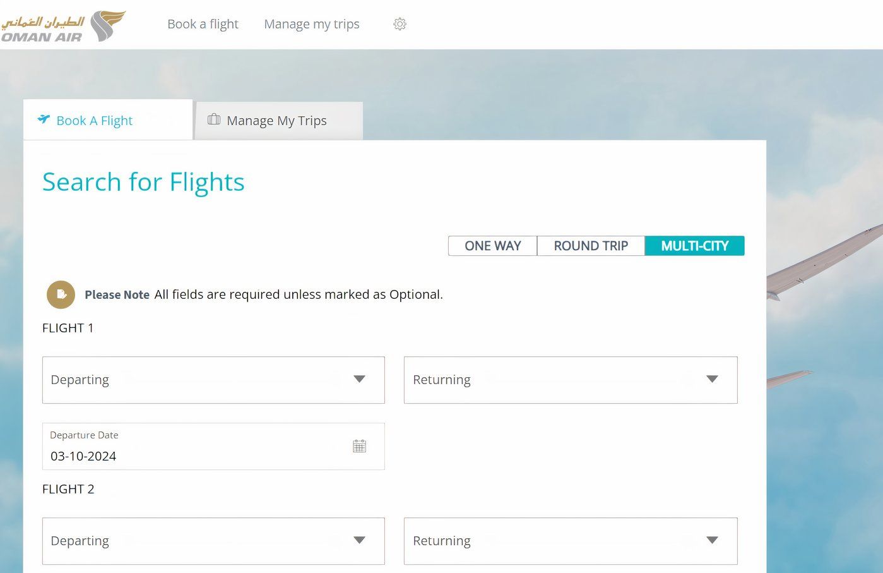Click the Departure Date input field
This screenshot has height=573, width=883.
(189, 455)
